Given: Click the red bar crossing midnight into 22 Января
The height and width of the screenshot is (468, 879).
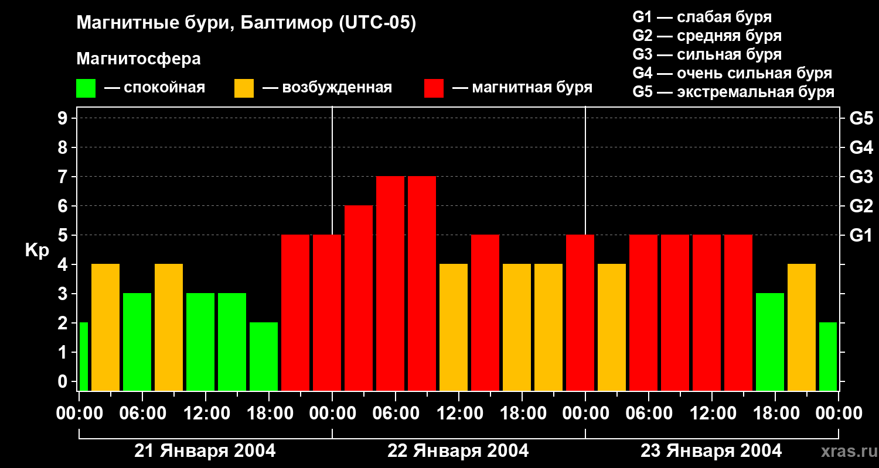Looking at the screenshot, I should click(327, 312).
